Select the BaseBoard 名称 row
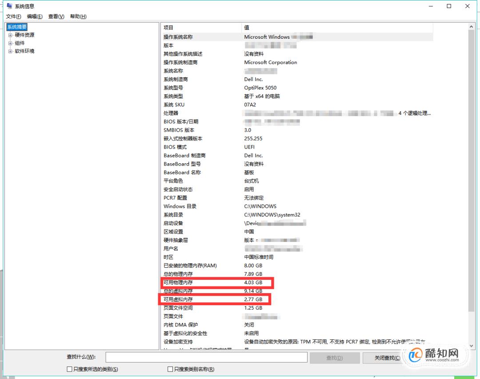 pos(297,173)
